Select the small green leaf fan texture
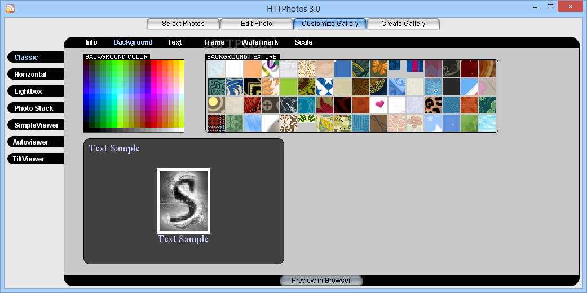This screenshot has width=587, height=293. [x=307, y=119]
